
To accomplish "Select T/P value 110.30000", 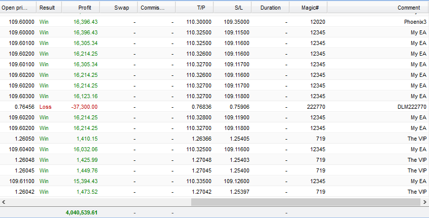I will (199, 22).
